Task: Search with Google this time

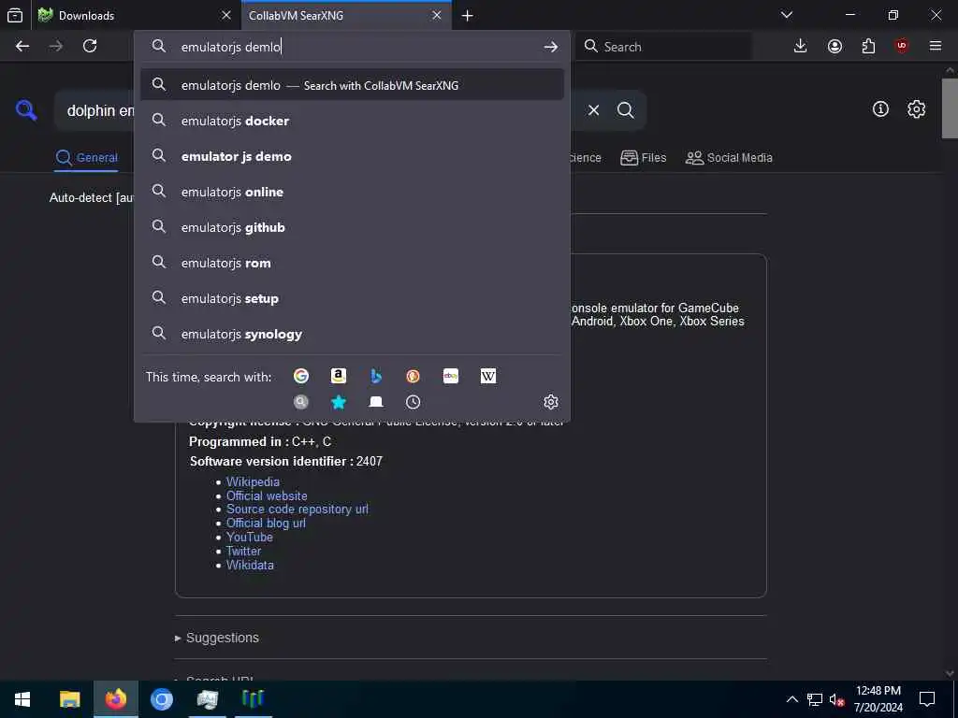Action: click(300, 376)
